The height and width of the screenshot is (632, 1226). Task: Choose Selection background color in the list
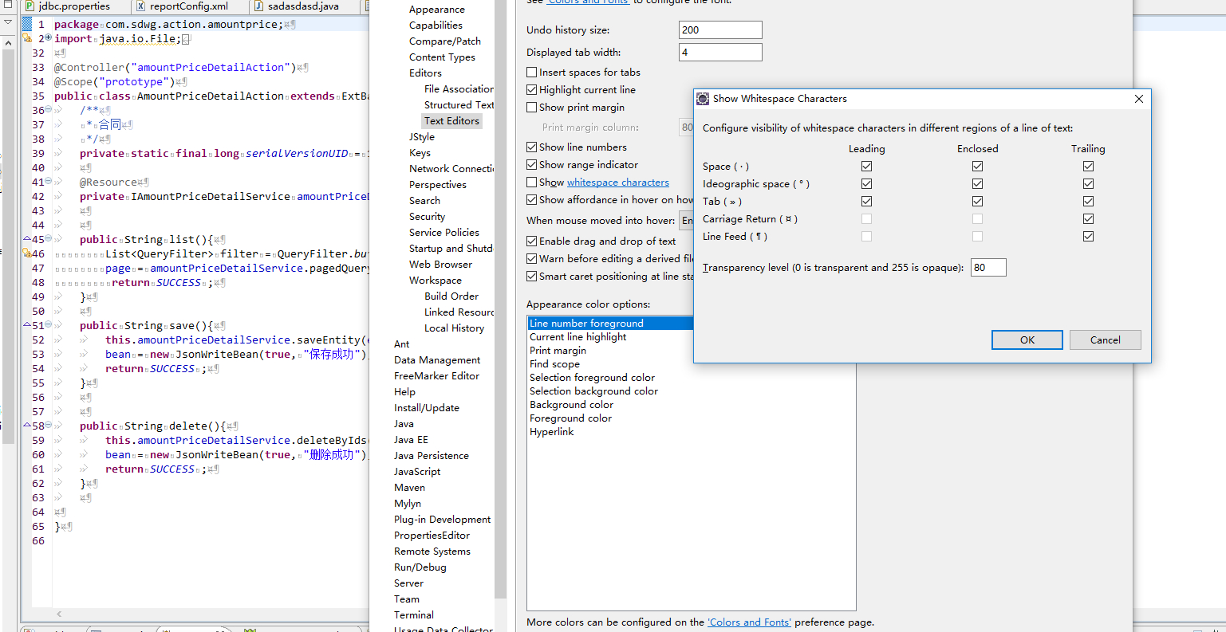[594, 391]
